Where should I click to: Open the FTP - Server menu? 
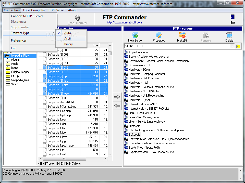point(56,10)
